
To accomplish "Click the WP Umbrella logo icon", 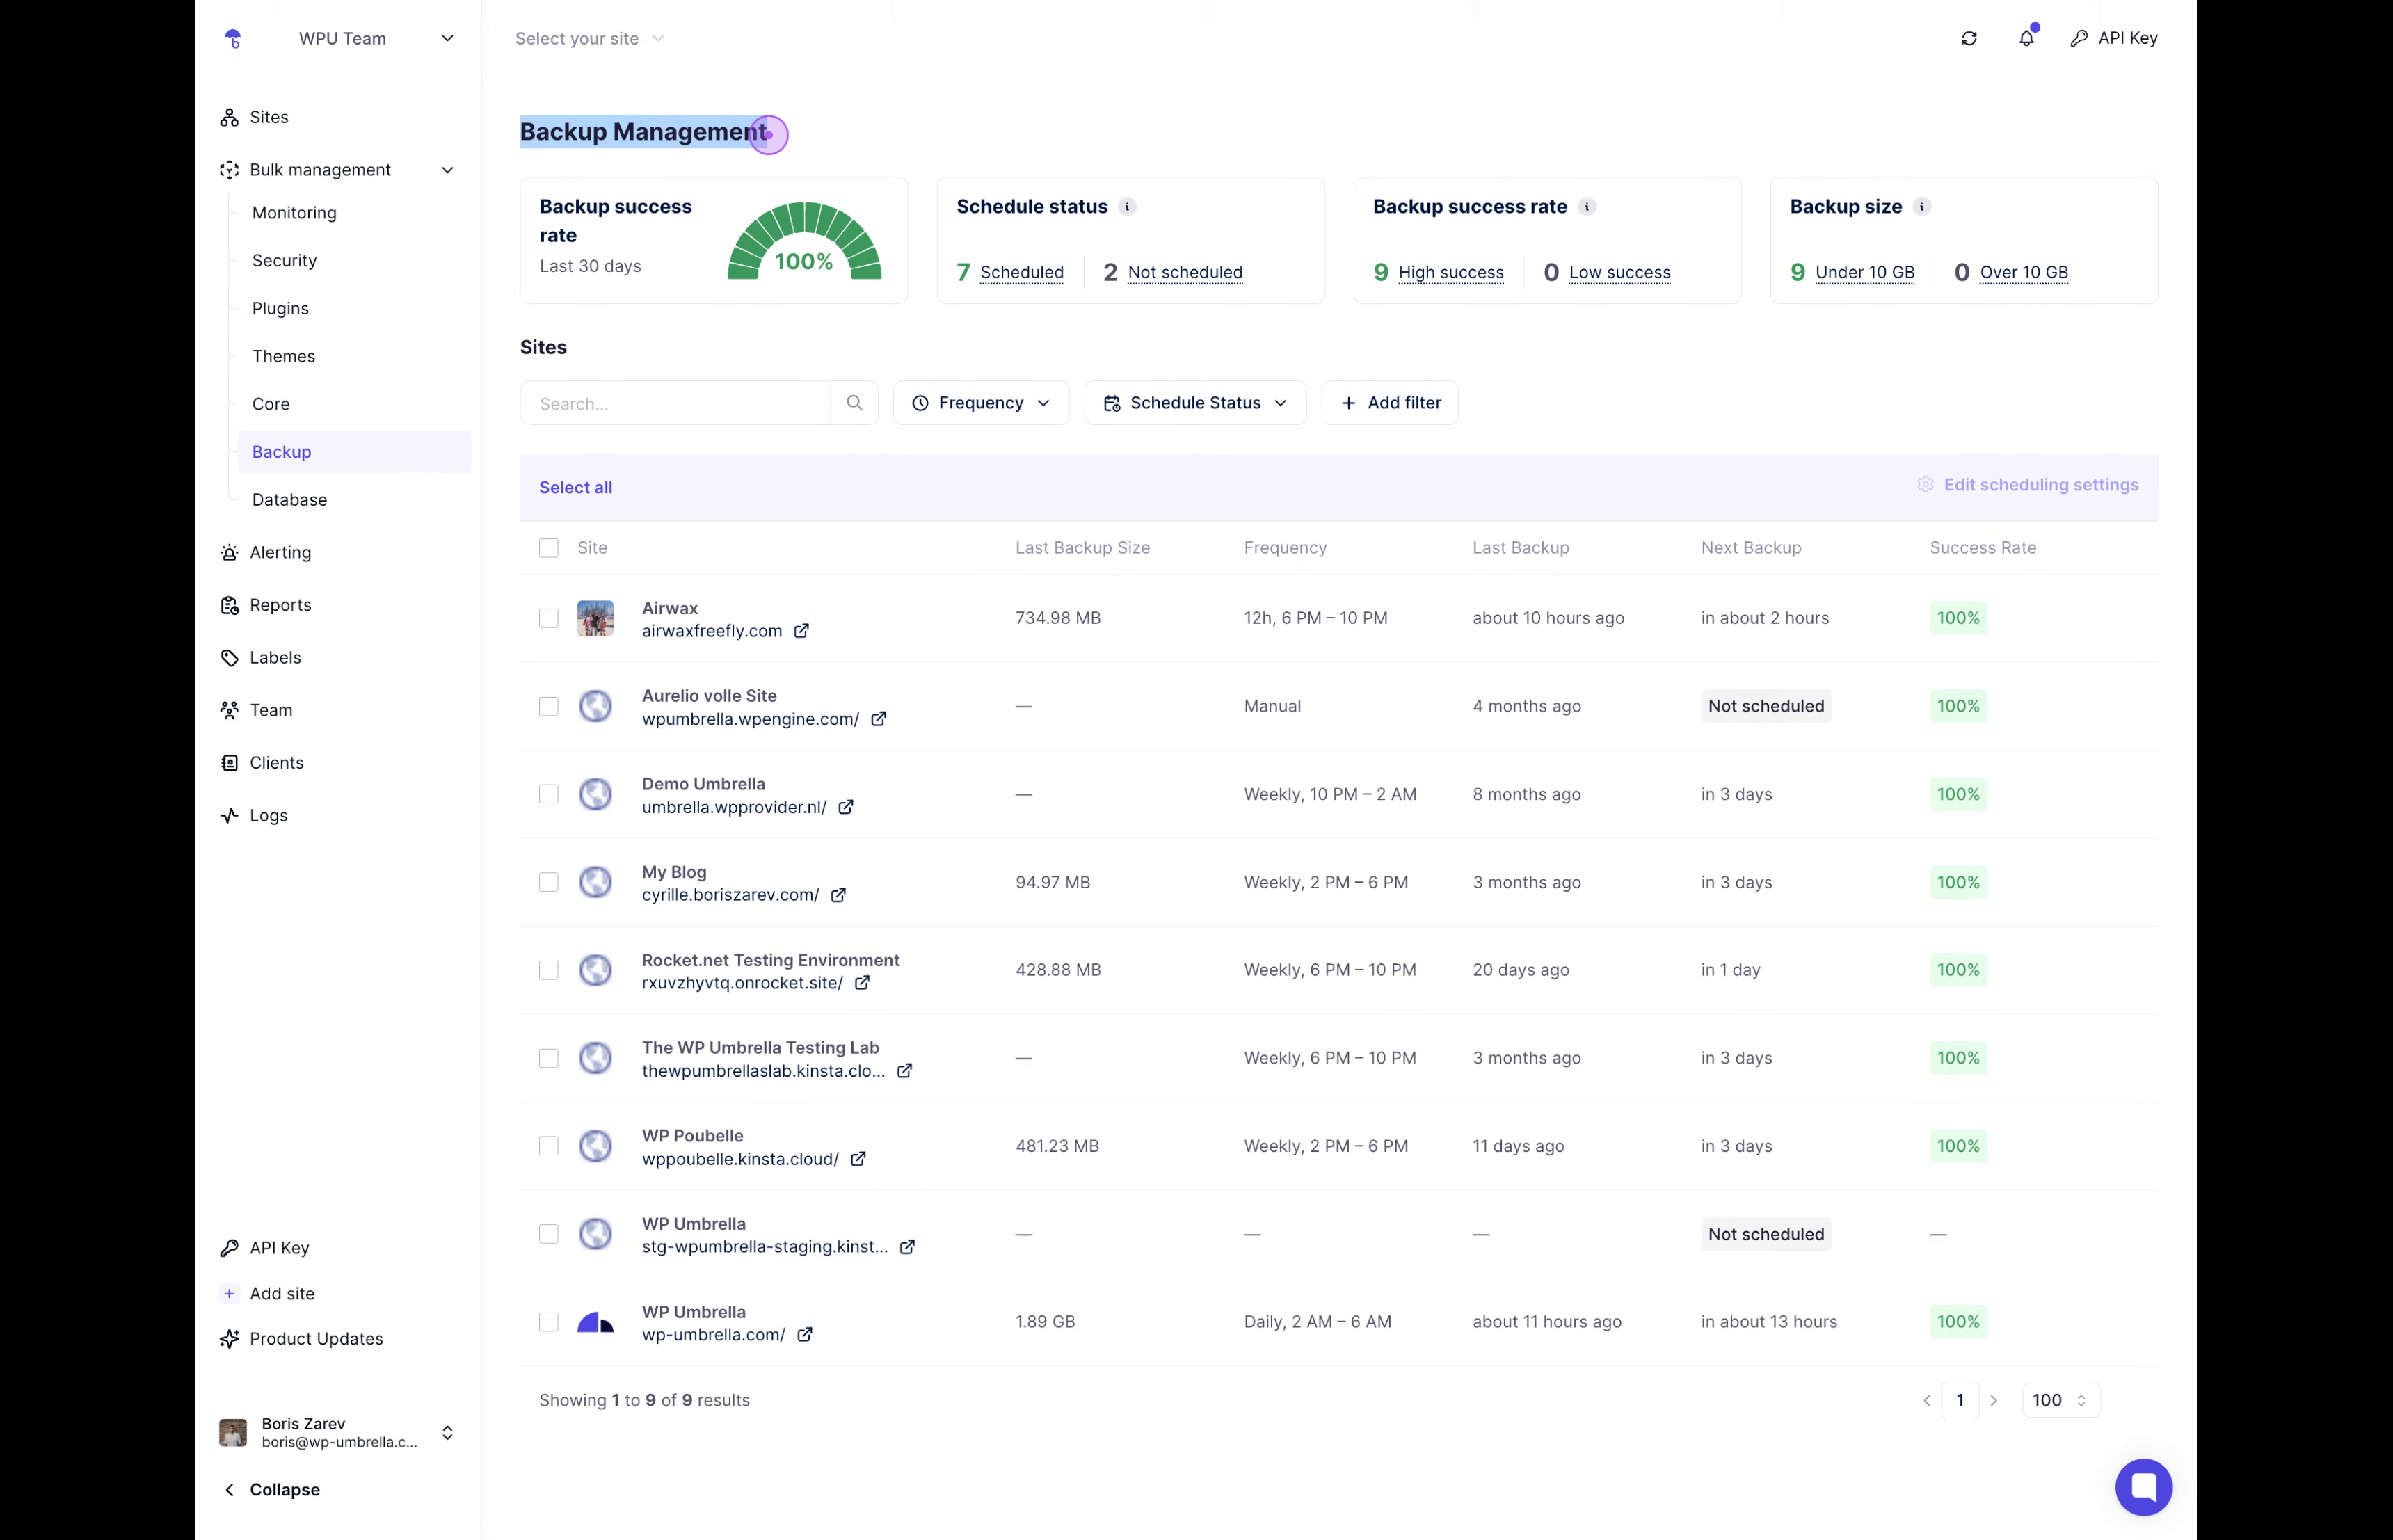I will click(233, 38).
